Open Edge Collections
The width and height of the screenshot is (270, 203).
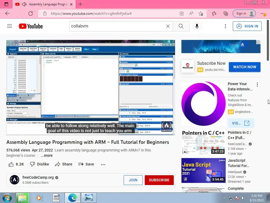click(x=226, y=13)
